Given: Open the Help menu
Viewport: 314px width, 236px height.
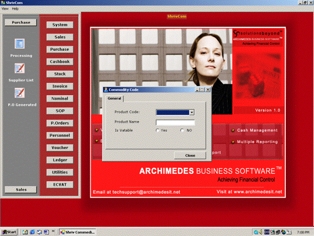Looking at the screenshot, I should 15,9.
